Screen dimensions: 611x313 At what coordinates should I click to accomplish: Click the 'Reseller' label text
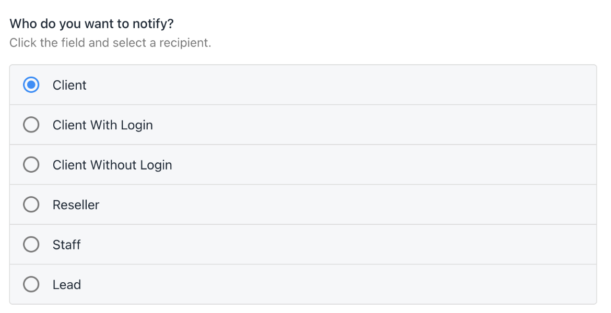click(76, 205)
